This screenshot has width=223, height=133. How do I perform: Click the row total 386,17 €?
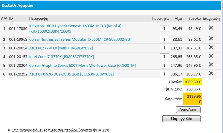pos(194,74)
